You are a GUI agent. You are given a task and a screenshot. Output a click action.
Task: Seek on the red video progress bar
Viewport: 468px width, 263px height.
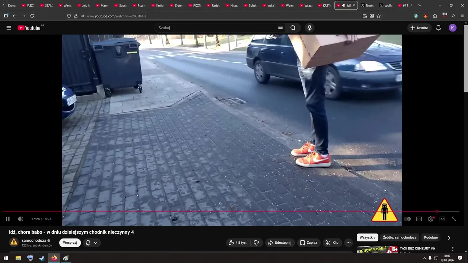click(231, 211)
